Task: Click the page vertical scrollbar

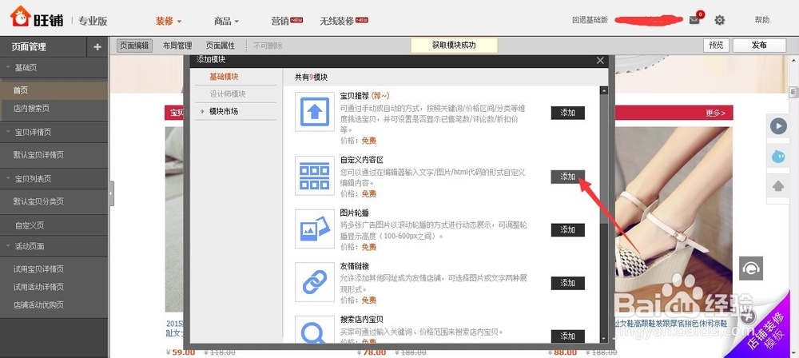Action: tap(793, 93)
